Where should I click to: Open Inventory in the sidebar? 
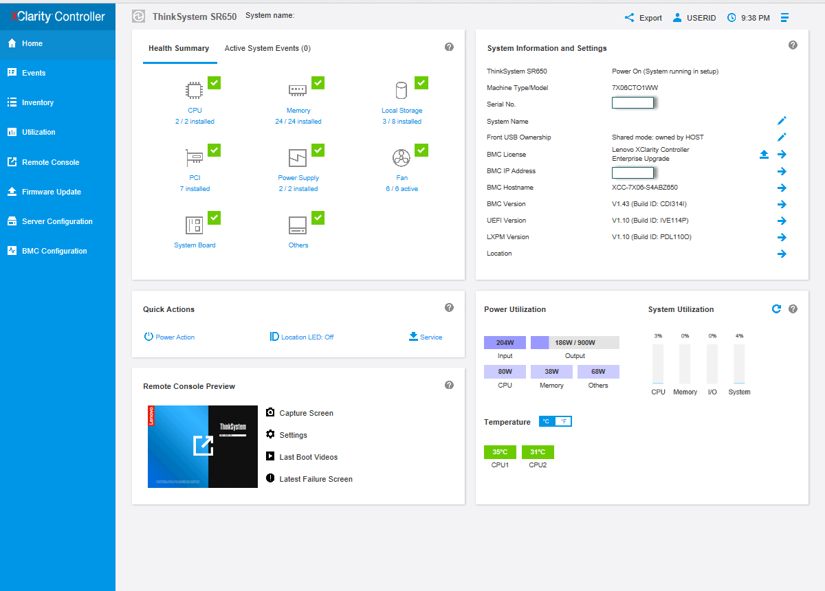[58, 102]
